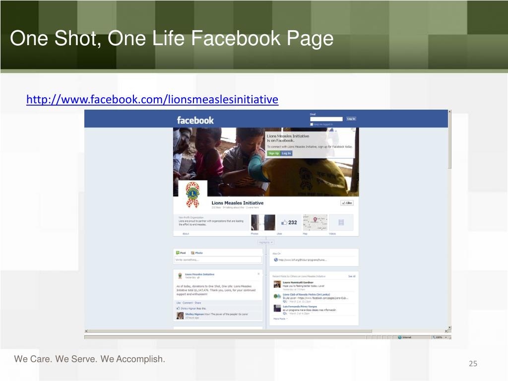Click See All recent posts link
508x381 pixels.
tap(352, 276)
